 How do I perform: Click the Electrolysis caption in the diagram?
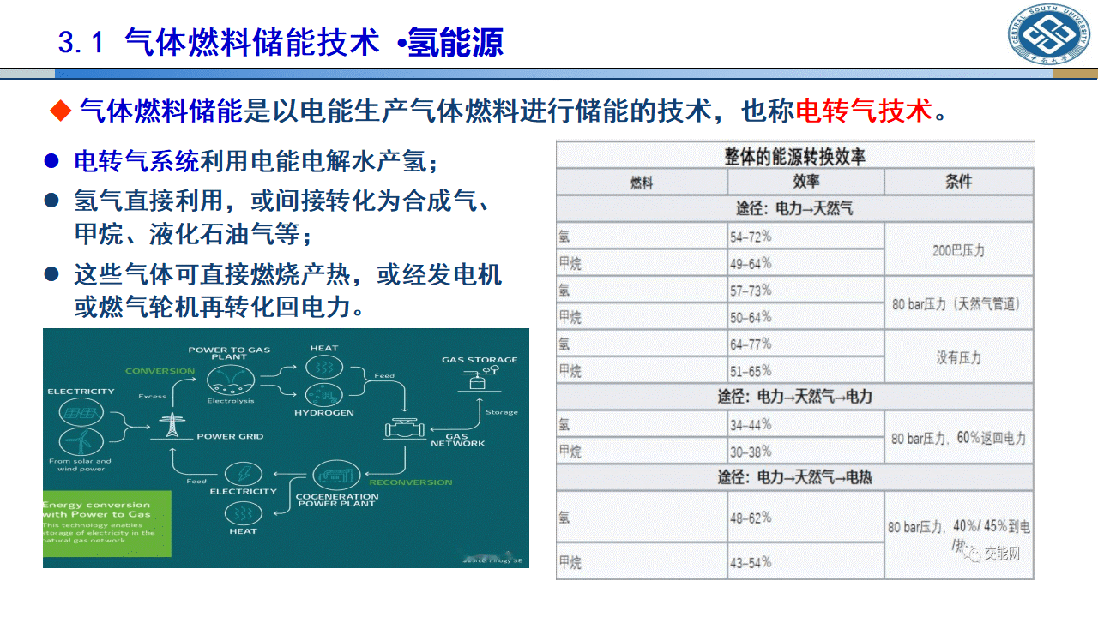click(x=231, y=401)
